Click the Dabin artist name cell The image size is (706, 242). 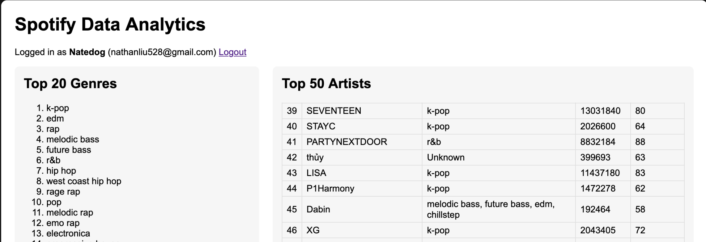[318, 209]
